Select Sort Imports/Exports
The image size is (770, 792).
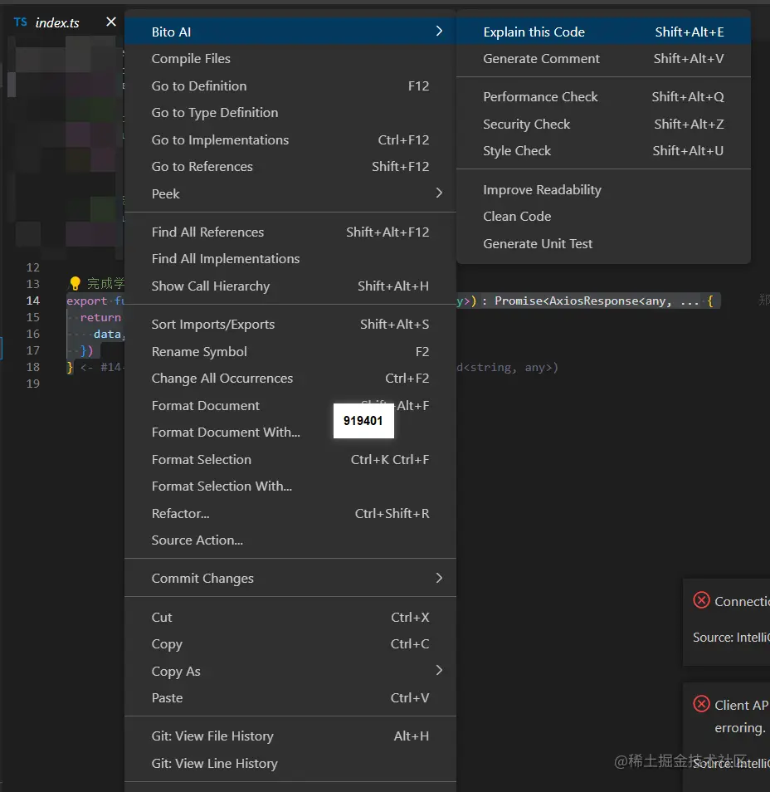tap(290, 325)
